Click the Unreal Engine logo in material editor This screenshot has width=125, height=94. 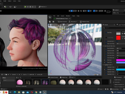[50, 17]
